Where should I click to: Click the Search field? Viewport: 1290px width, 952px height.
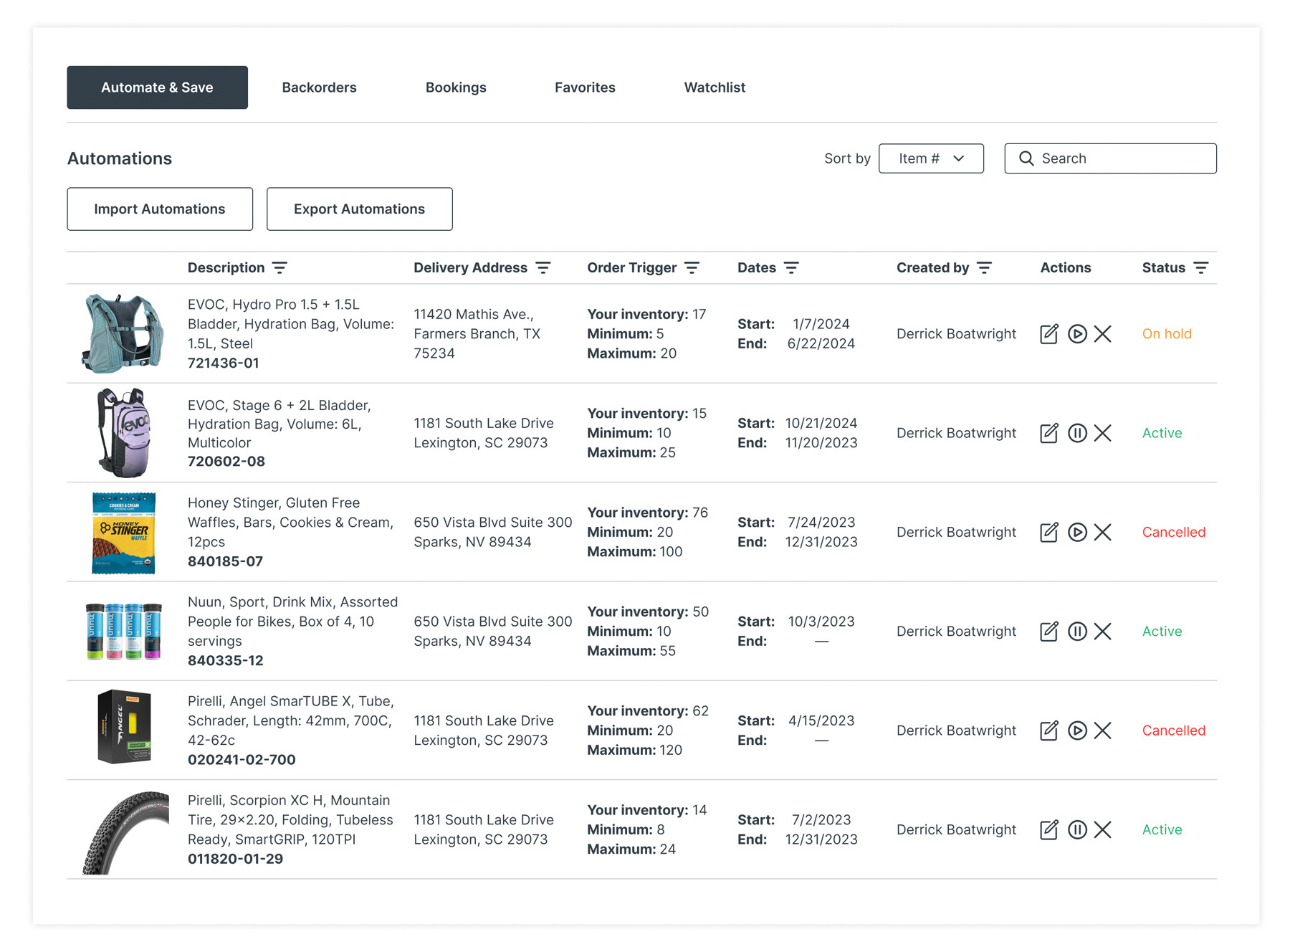tap(1110, 158)
